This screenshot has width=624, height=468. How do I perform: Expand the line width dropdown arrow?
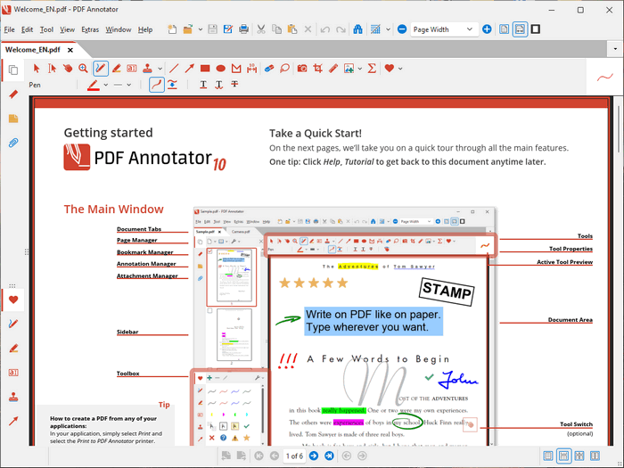point(129,85)
